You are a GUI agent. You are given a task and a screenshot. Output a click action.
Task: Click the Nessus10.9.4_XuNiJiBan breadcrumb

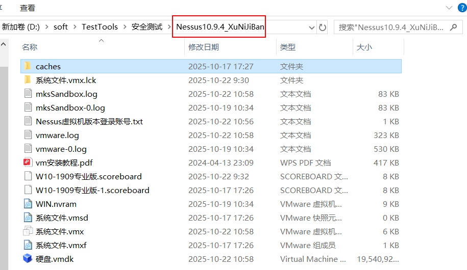pos(220,27)
